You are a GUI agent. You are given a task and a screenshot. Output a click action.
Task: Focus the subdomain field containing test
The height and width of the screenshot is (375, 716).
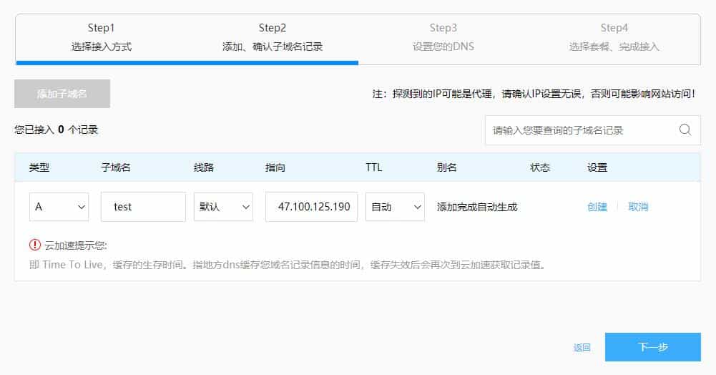[x=143, y=207]
